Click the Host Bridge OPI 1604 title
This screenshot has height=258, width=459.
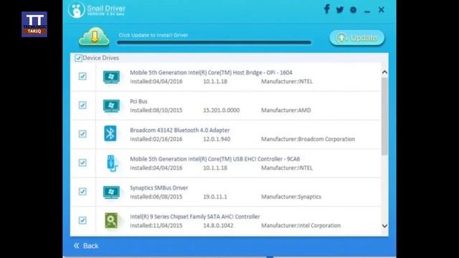point(211,72)
